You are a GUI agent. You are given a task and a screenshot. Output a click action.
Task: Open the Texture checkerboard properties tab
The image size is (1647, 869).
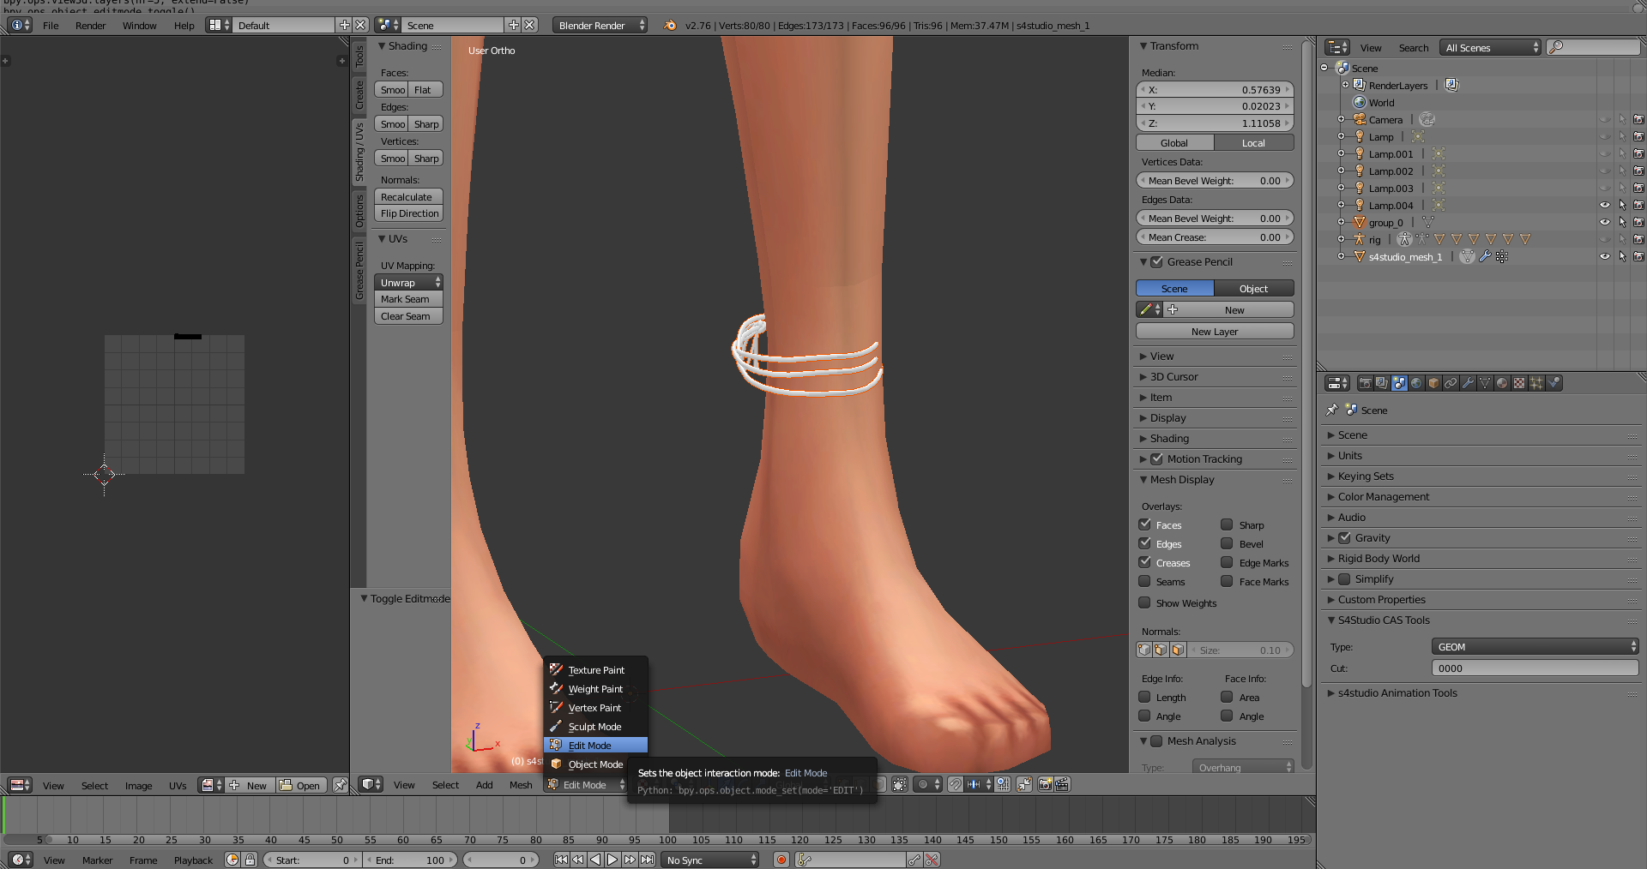pos(1519,383)
